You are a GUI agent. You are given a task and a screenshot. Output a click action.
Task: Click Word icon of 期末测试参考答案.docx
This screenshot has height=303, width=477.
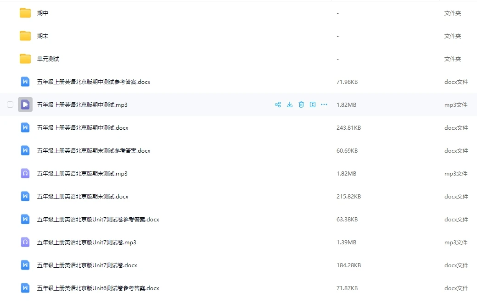pyautogui.click(x=25, y=151)
